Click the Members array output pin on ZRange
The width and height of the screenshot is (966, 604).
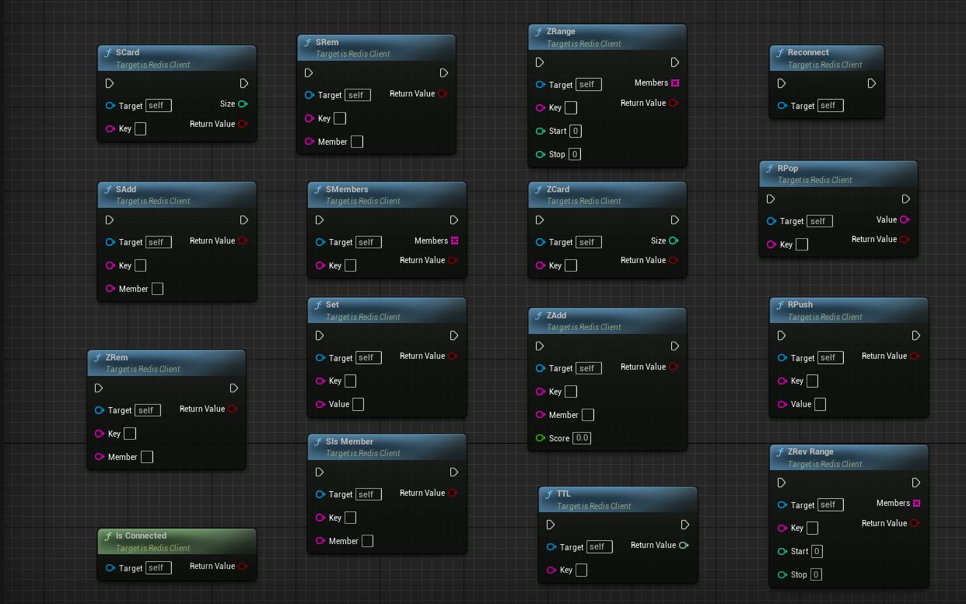[675, 83]
